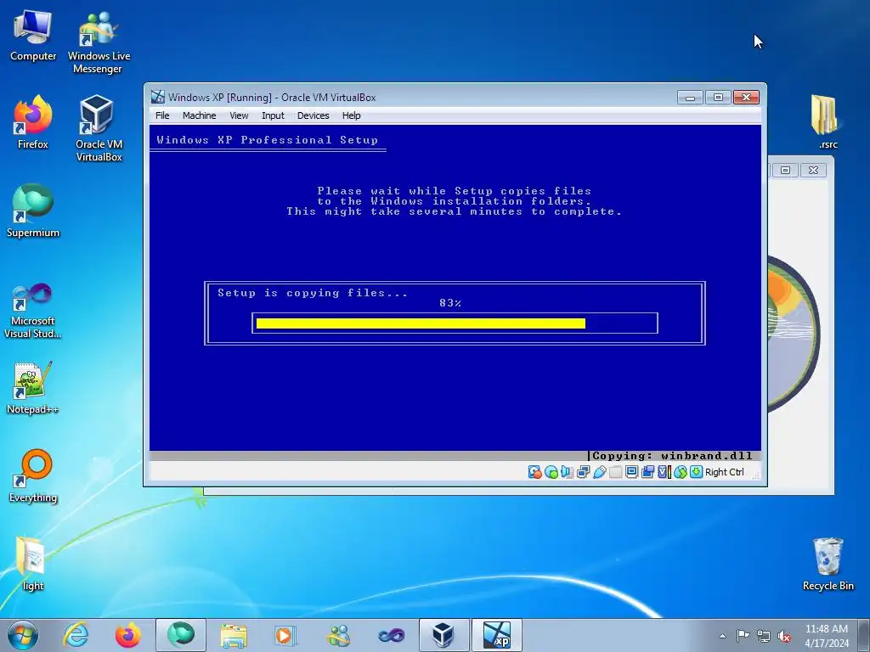
Task: Click the audio indicator in VirtualBox status bar
Action: tap(567, 472)
